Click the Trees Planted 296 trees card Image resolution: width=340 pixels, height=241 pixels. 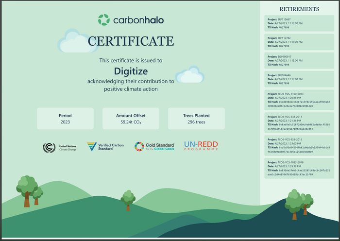click(x=196, y=119)
